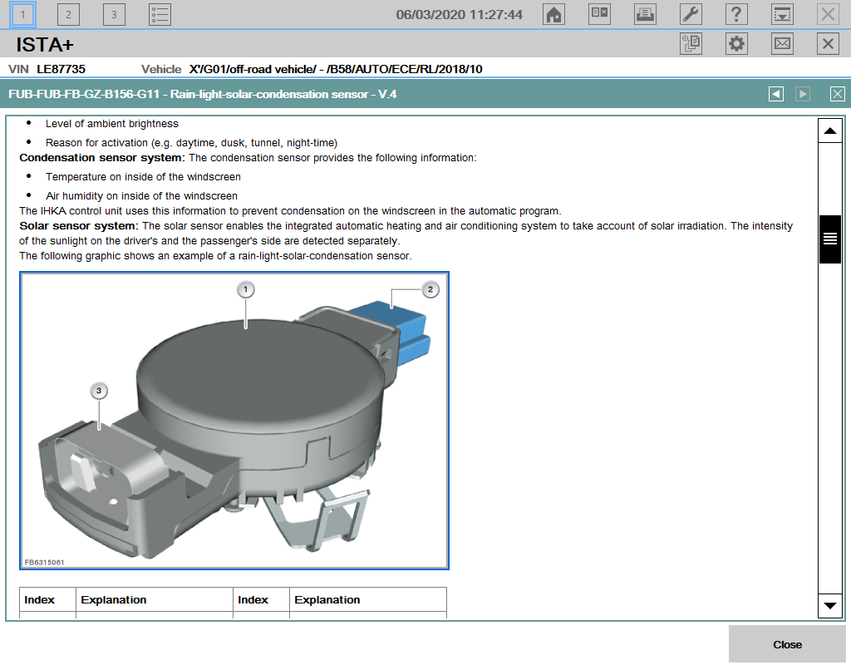Go to previous document page arrow
This screenshot has height=665, width=851.
pyautogui.click(x=776, y=94)
